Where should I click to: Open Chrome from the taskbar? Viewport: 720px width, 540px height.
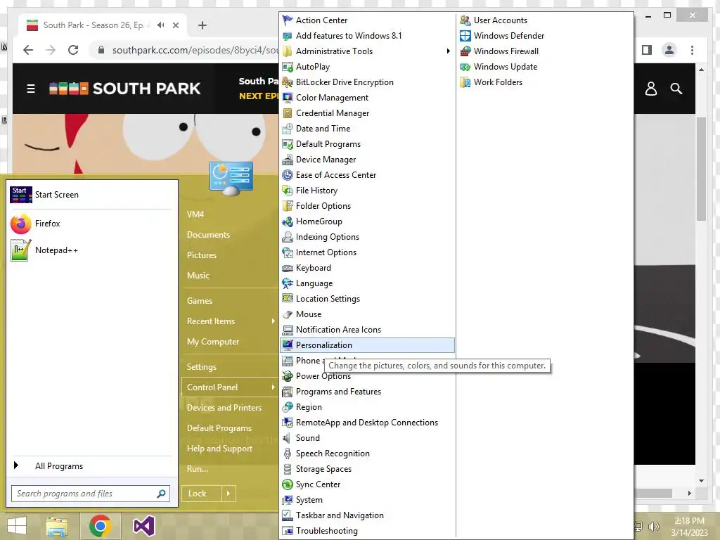pos(100,526)
